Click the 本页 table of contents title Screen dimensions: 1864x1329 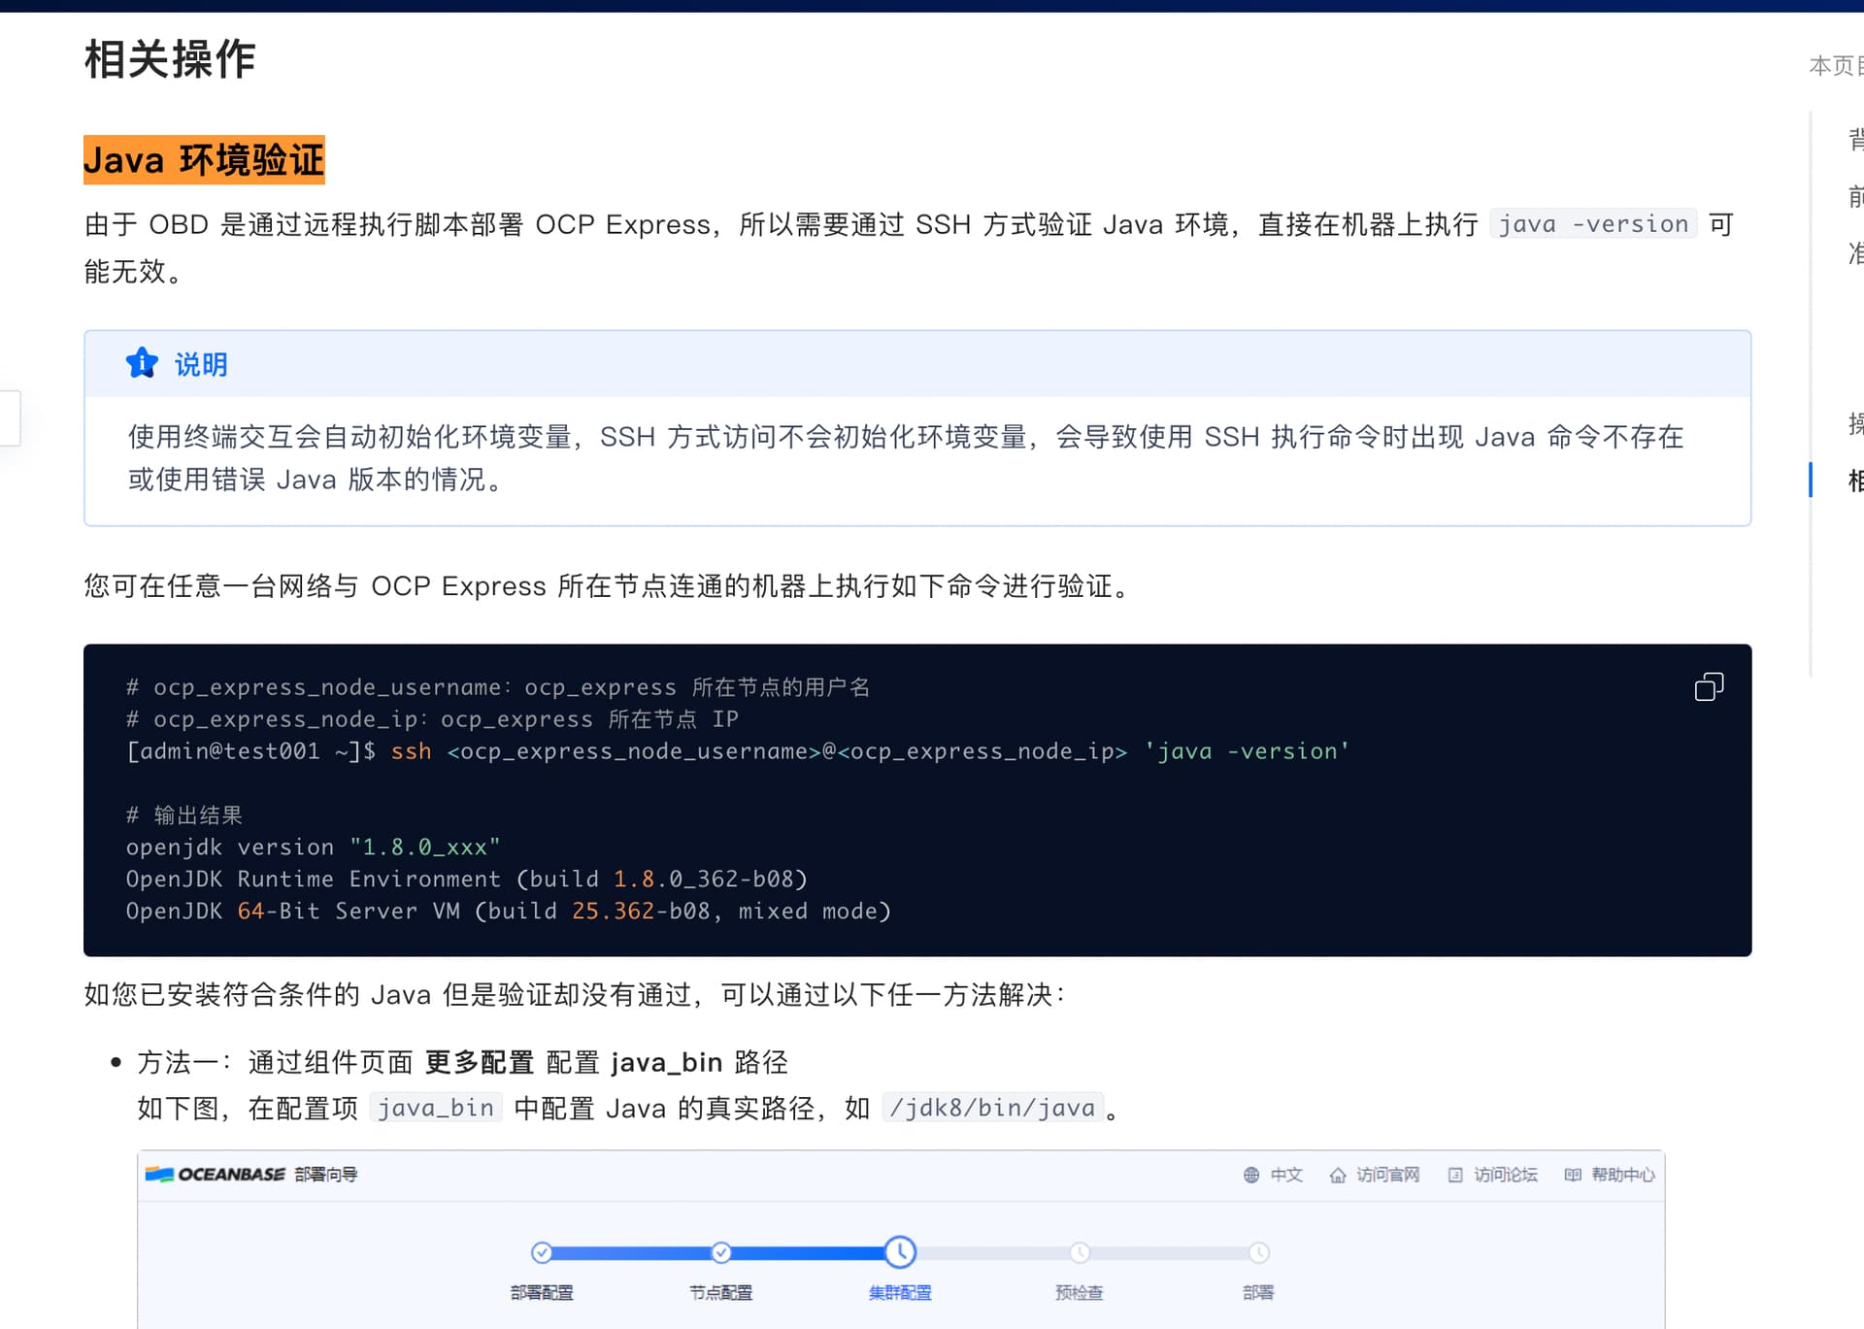[x=1836, y=65]
